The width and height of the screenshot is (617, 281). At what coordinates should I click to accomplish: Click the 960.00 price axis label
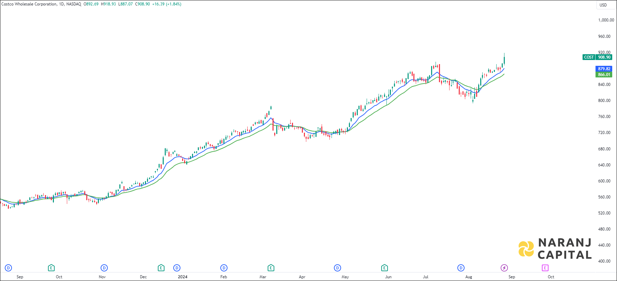tap(604, 36)
